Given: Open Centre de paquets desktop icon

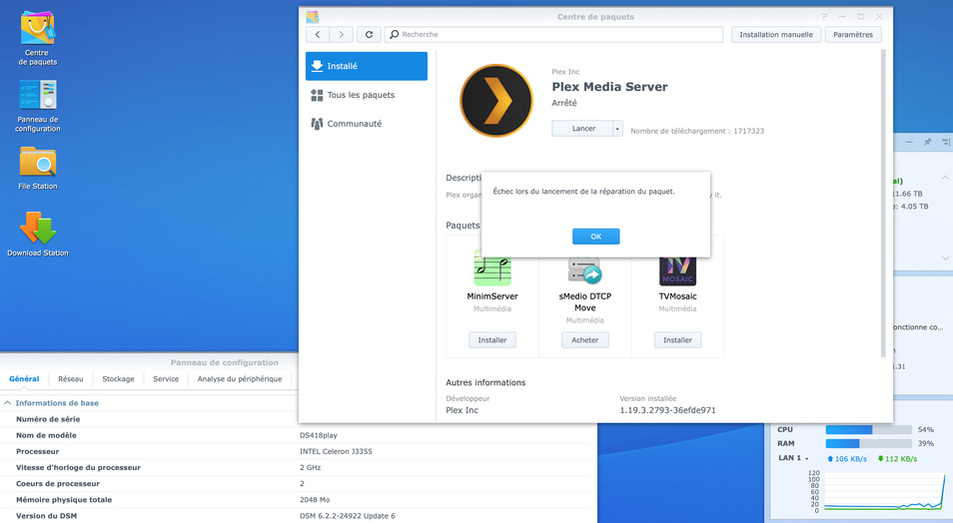Looking at the screenshot, I should (38, 38).
